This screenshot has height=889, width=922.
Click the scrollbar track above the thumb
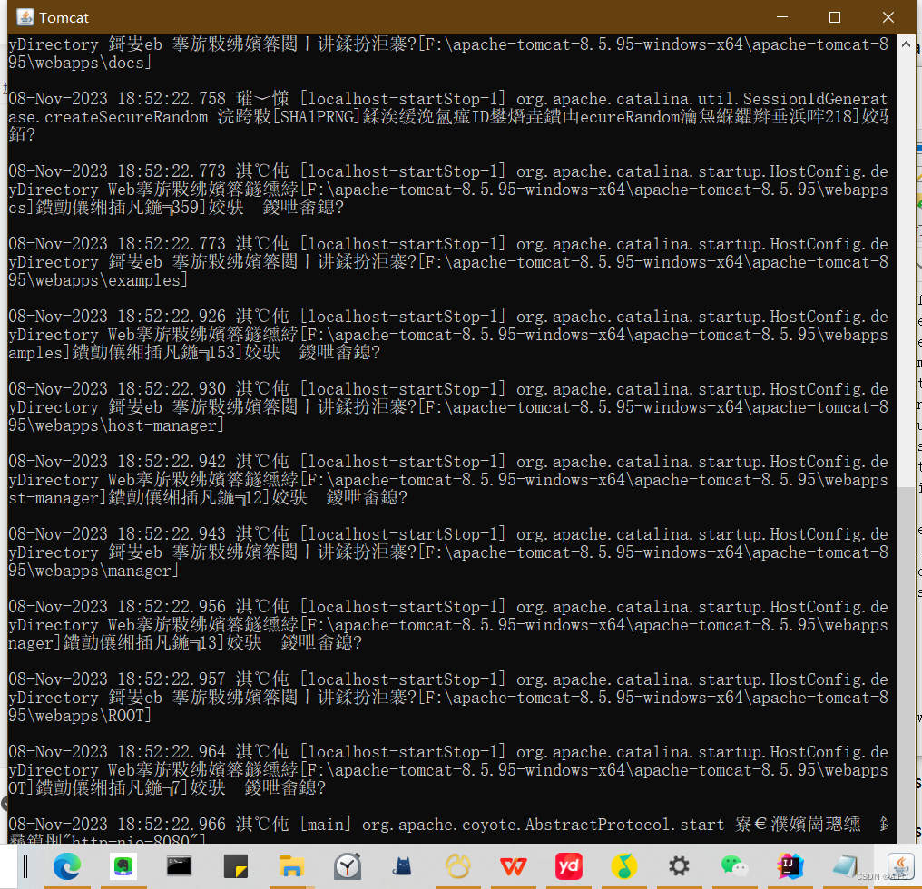906,270
